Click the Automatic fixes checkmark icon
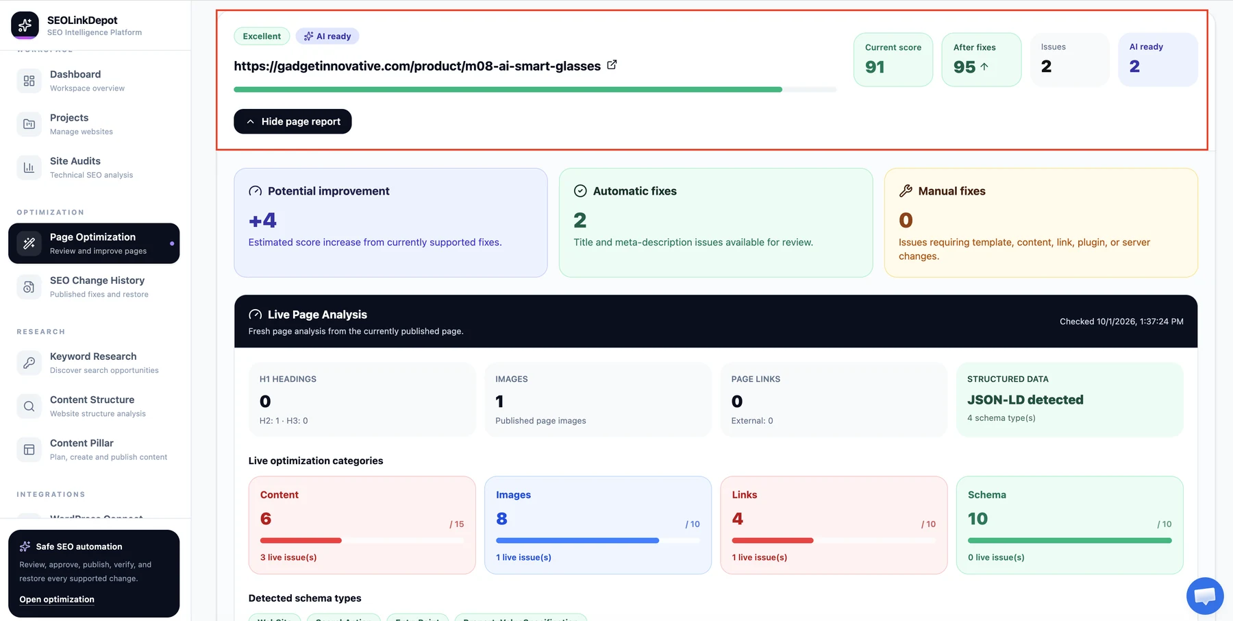 pos(580,191)
